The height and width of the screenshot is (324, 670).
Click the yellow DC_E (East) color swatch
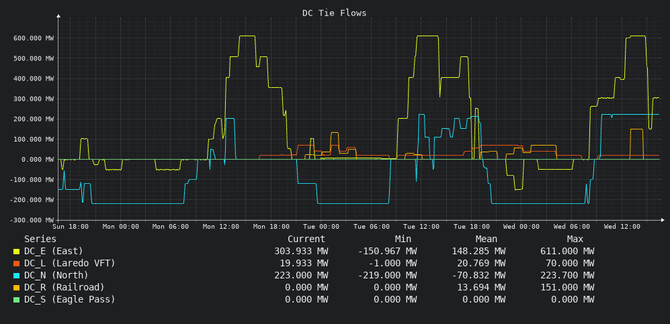click(16, 252)
